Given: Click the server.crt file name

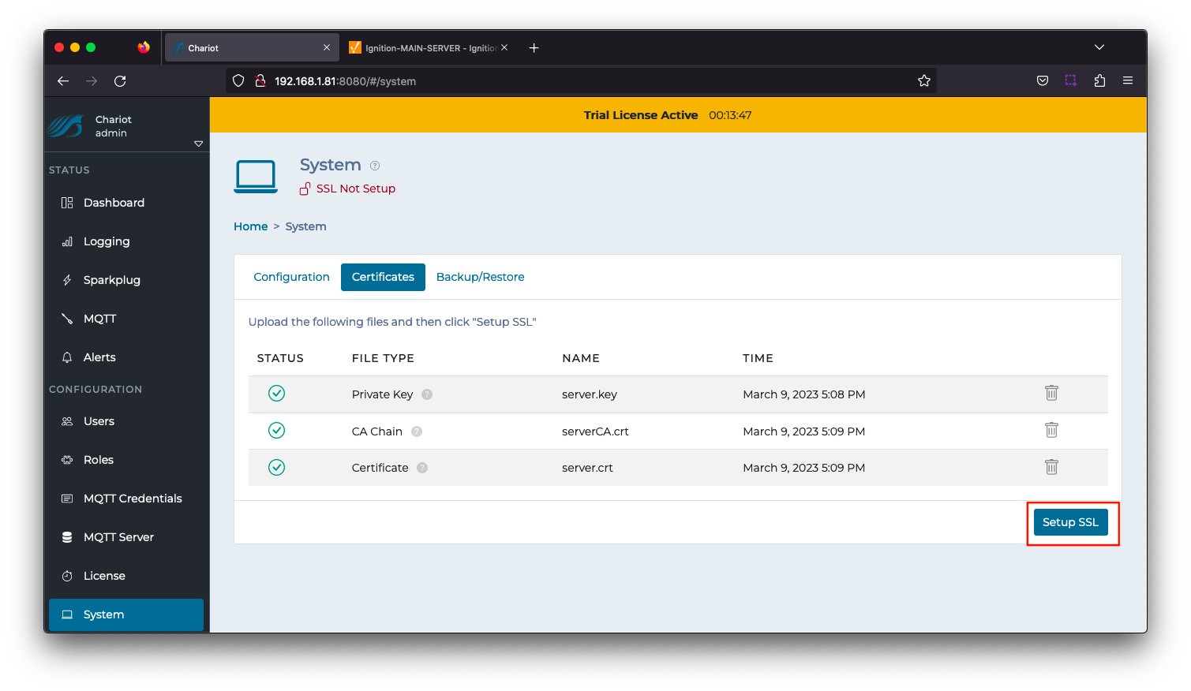Looking at the screenshot, I should pos(587,468).
